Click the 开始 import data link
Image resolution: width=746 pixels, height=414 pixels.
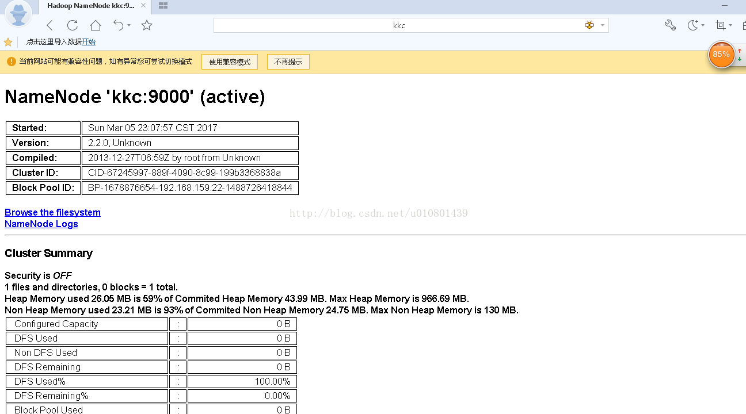(89, 42)
